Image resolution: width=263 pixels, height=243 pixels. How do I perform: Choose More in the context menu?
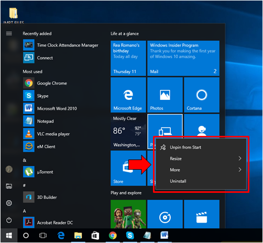click(201, 170)
